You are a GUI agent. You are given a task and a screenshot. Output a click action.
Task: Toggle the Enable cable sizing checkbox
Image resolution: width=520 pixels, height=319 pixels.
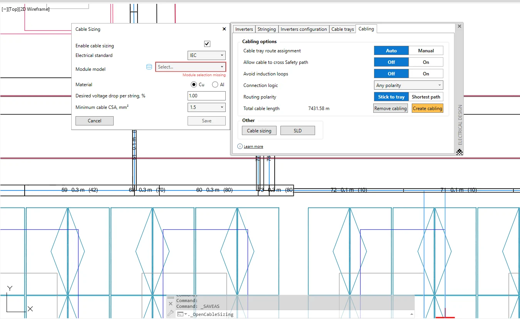click(x=207, y=44)
